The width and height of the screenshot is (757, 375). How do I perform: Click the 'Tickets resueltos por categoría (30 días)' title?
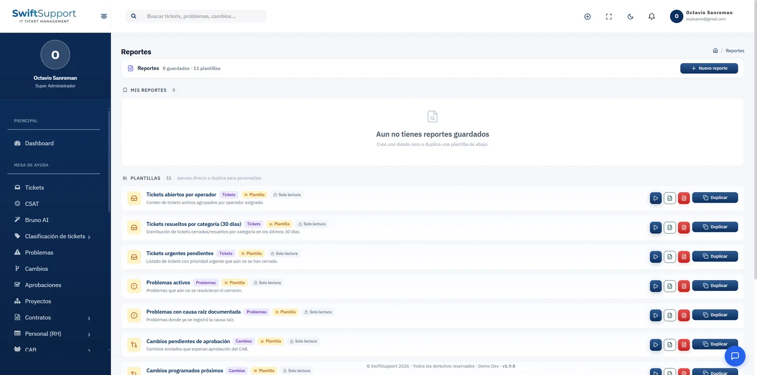point(194,224)
